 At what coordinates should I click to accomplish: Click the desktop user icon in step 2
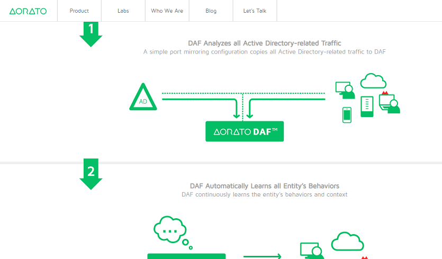(x=312, y=251)
